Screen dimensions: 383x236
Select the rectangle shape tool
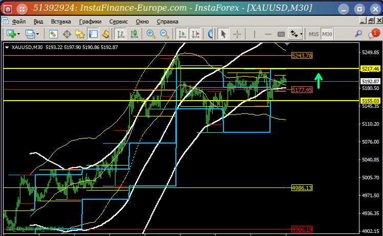click(x=281, y=34)
